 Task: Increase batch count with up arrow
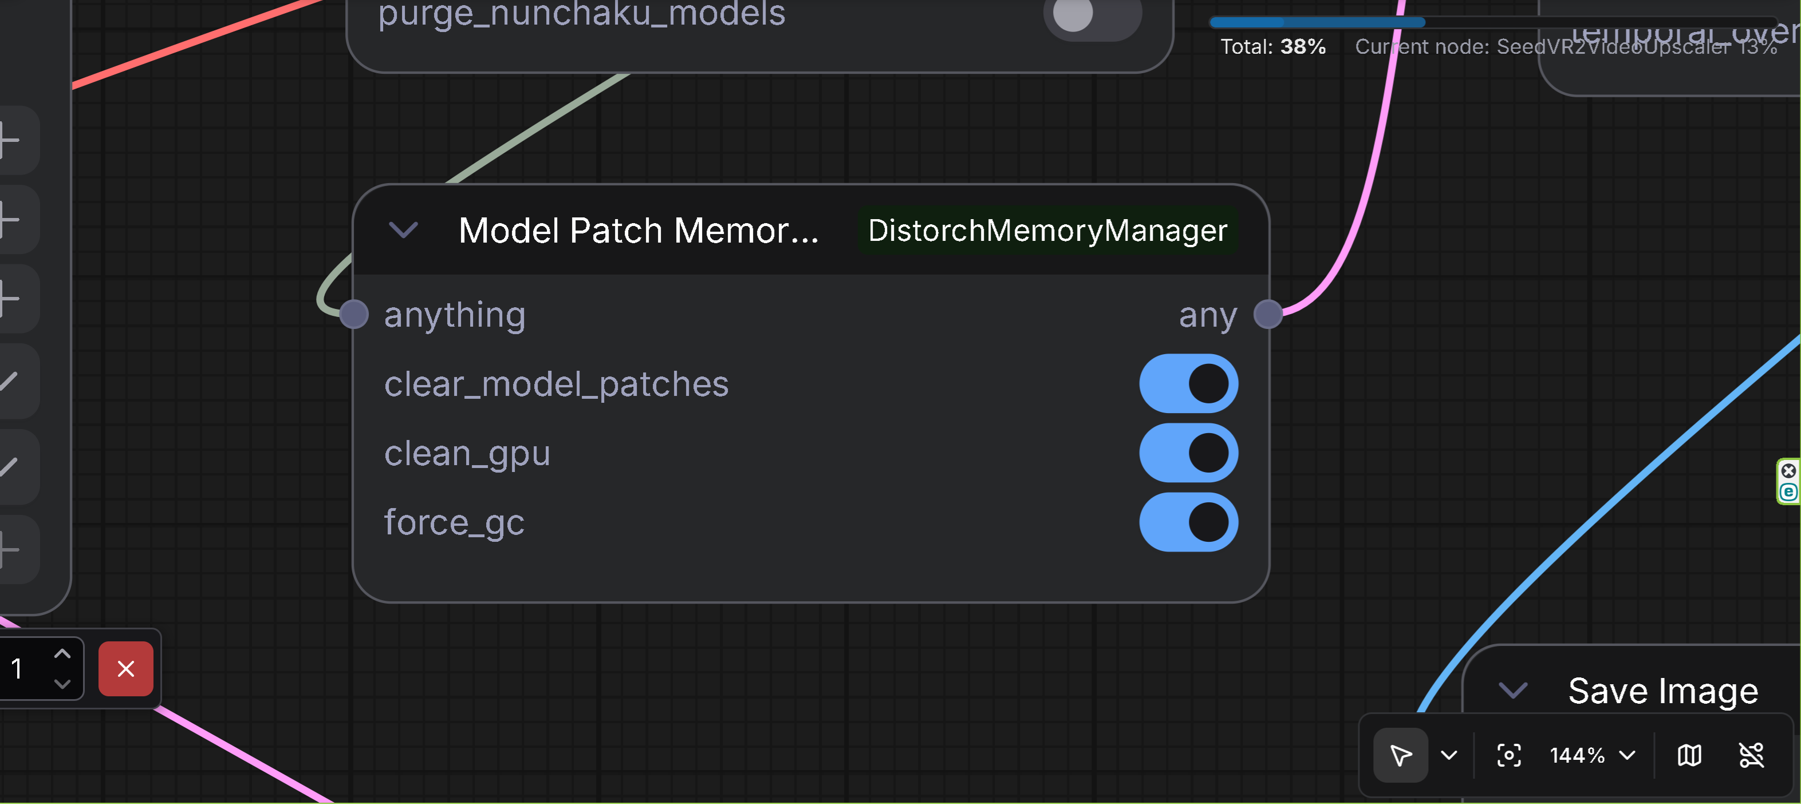pos(62,655)
